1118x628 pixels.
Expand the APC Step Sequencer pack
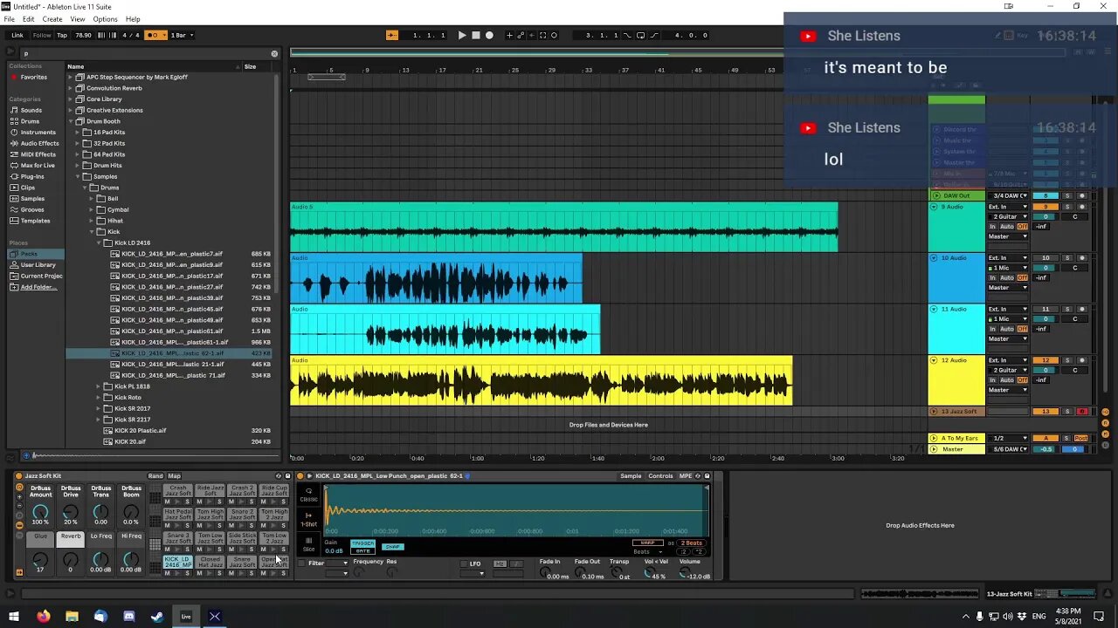click(x=71, y=77)
